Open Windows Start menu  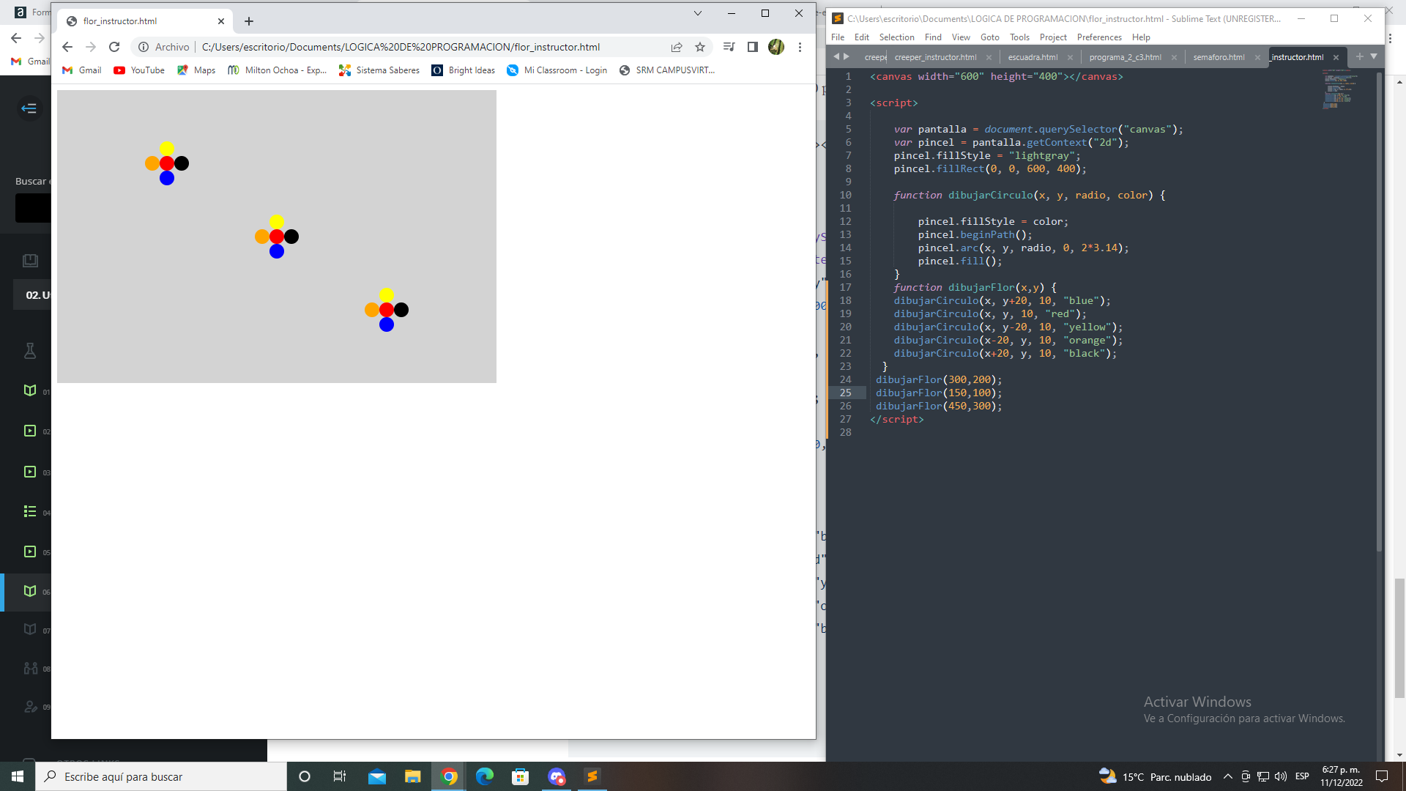pyautogui.click(x=18, y=776)
